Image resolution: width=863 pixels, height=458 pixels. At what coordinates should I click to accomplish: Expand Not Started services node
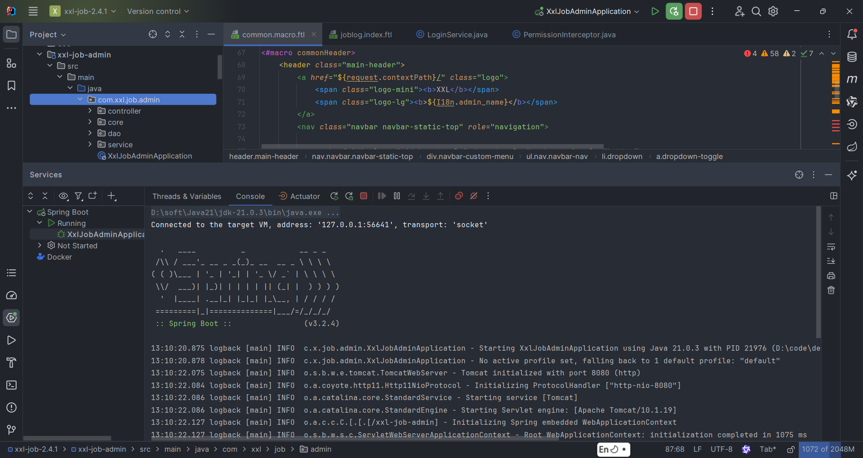click(40, 245)
